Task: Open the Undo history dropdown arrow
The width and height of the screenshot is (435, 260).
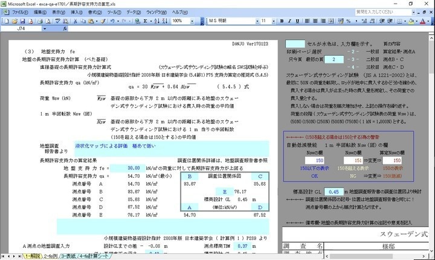Action: tap(118, 21)
